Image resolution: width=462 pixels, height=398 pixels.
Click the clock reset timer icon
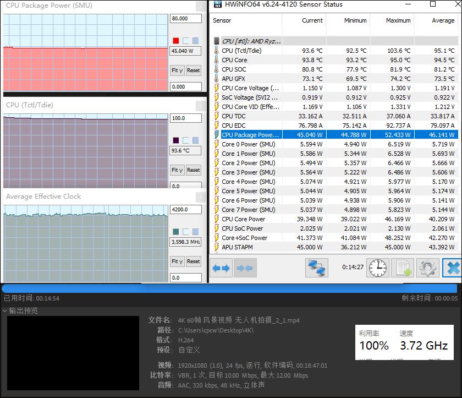coord(378,268)
